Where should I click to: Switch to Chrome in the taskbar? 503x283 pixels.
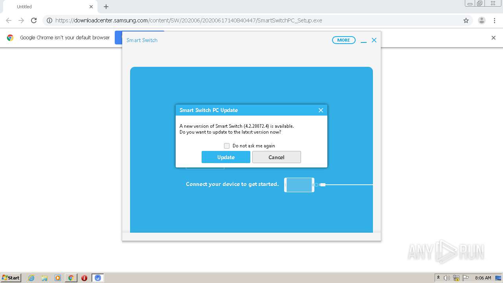click(71, 278)
